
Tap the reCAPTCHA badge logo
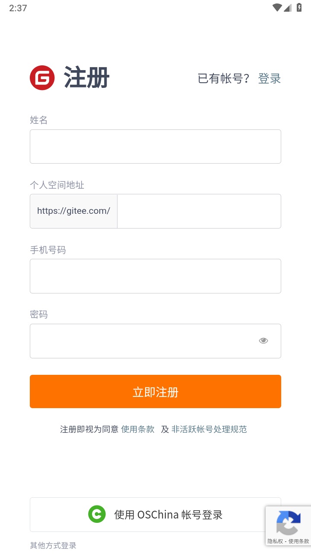coord(288,522)
